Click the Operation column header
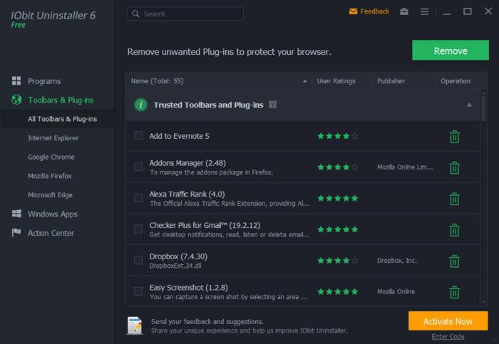 pyautogui.click(x=456, y=81)
